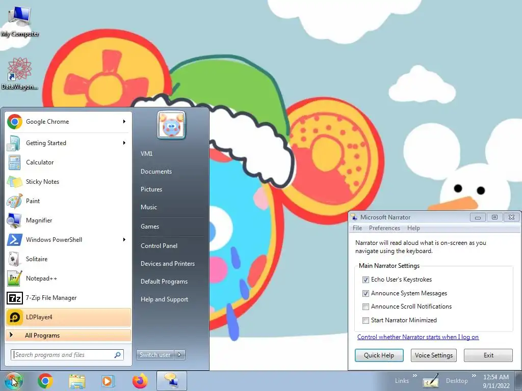Screen dimensions: 522x391
Task: Select the DataWagon desktop shortcut
Action: (20, 73)
